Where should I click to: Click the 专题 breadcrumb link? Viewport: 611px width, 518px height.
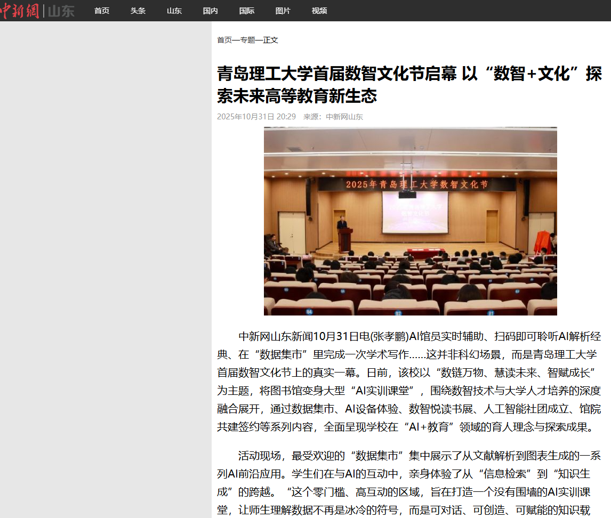click(x=247, y=40)
